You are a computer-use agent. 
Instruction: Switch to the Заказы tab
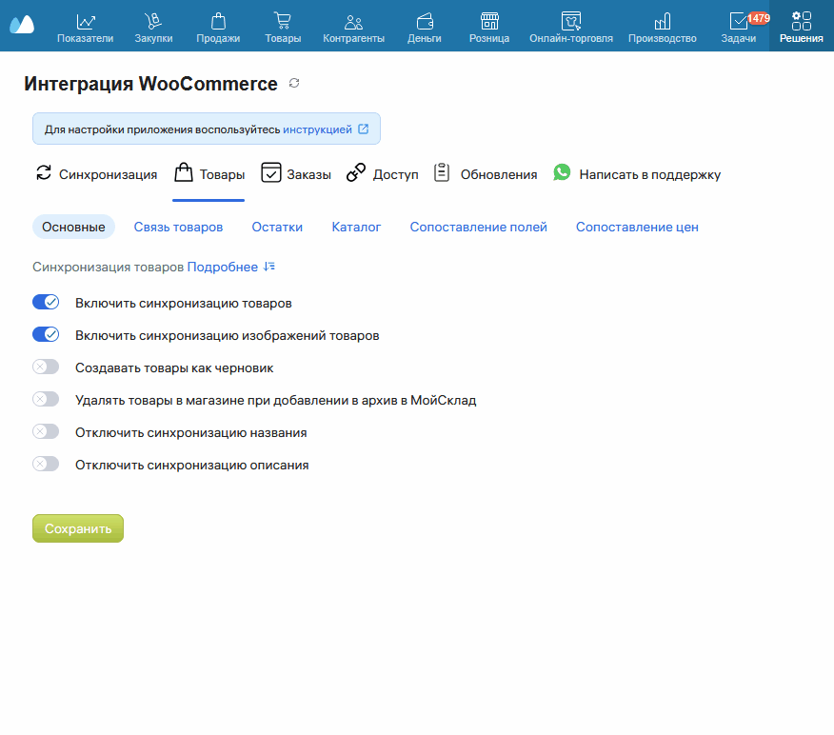click(x=296, y=174)
